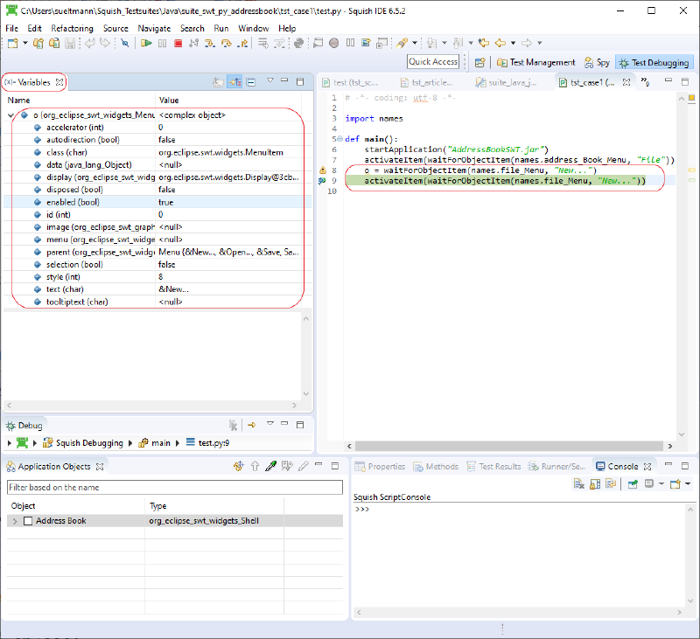
Task: Expand the Address Book tree node
Action: click(15, 521)
